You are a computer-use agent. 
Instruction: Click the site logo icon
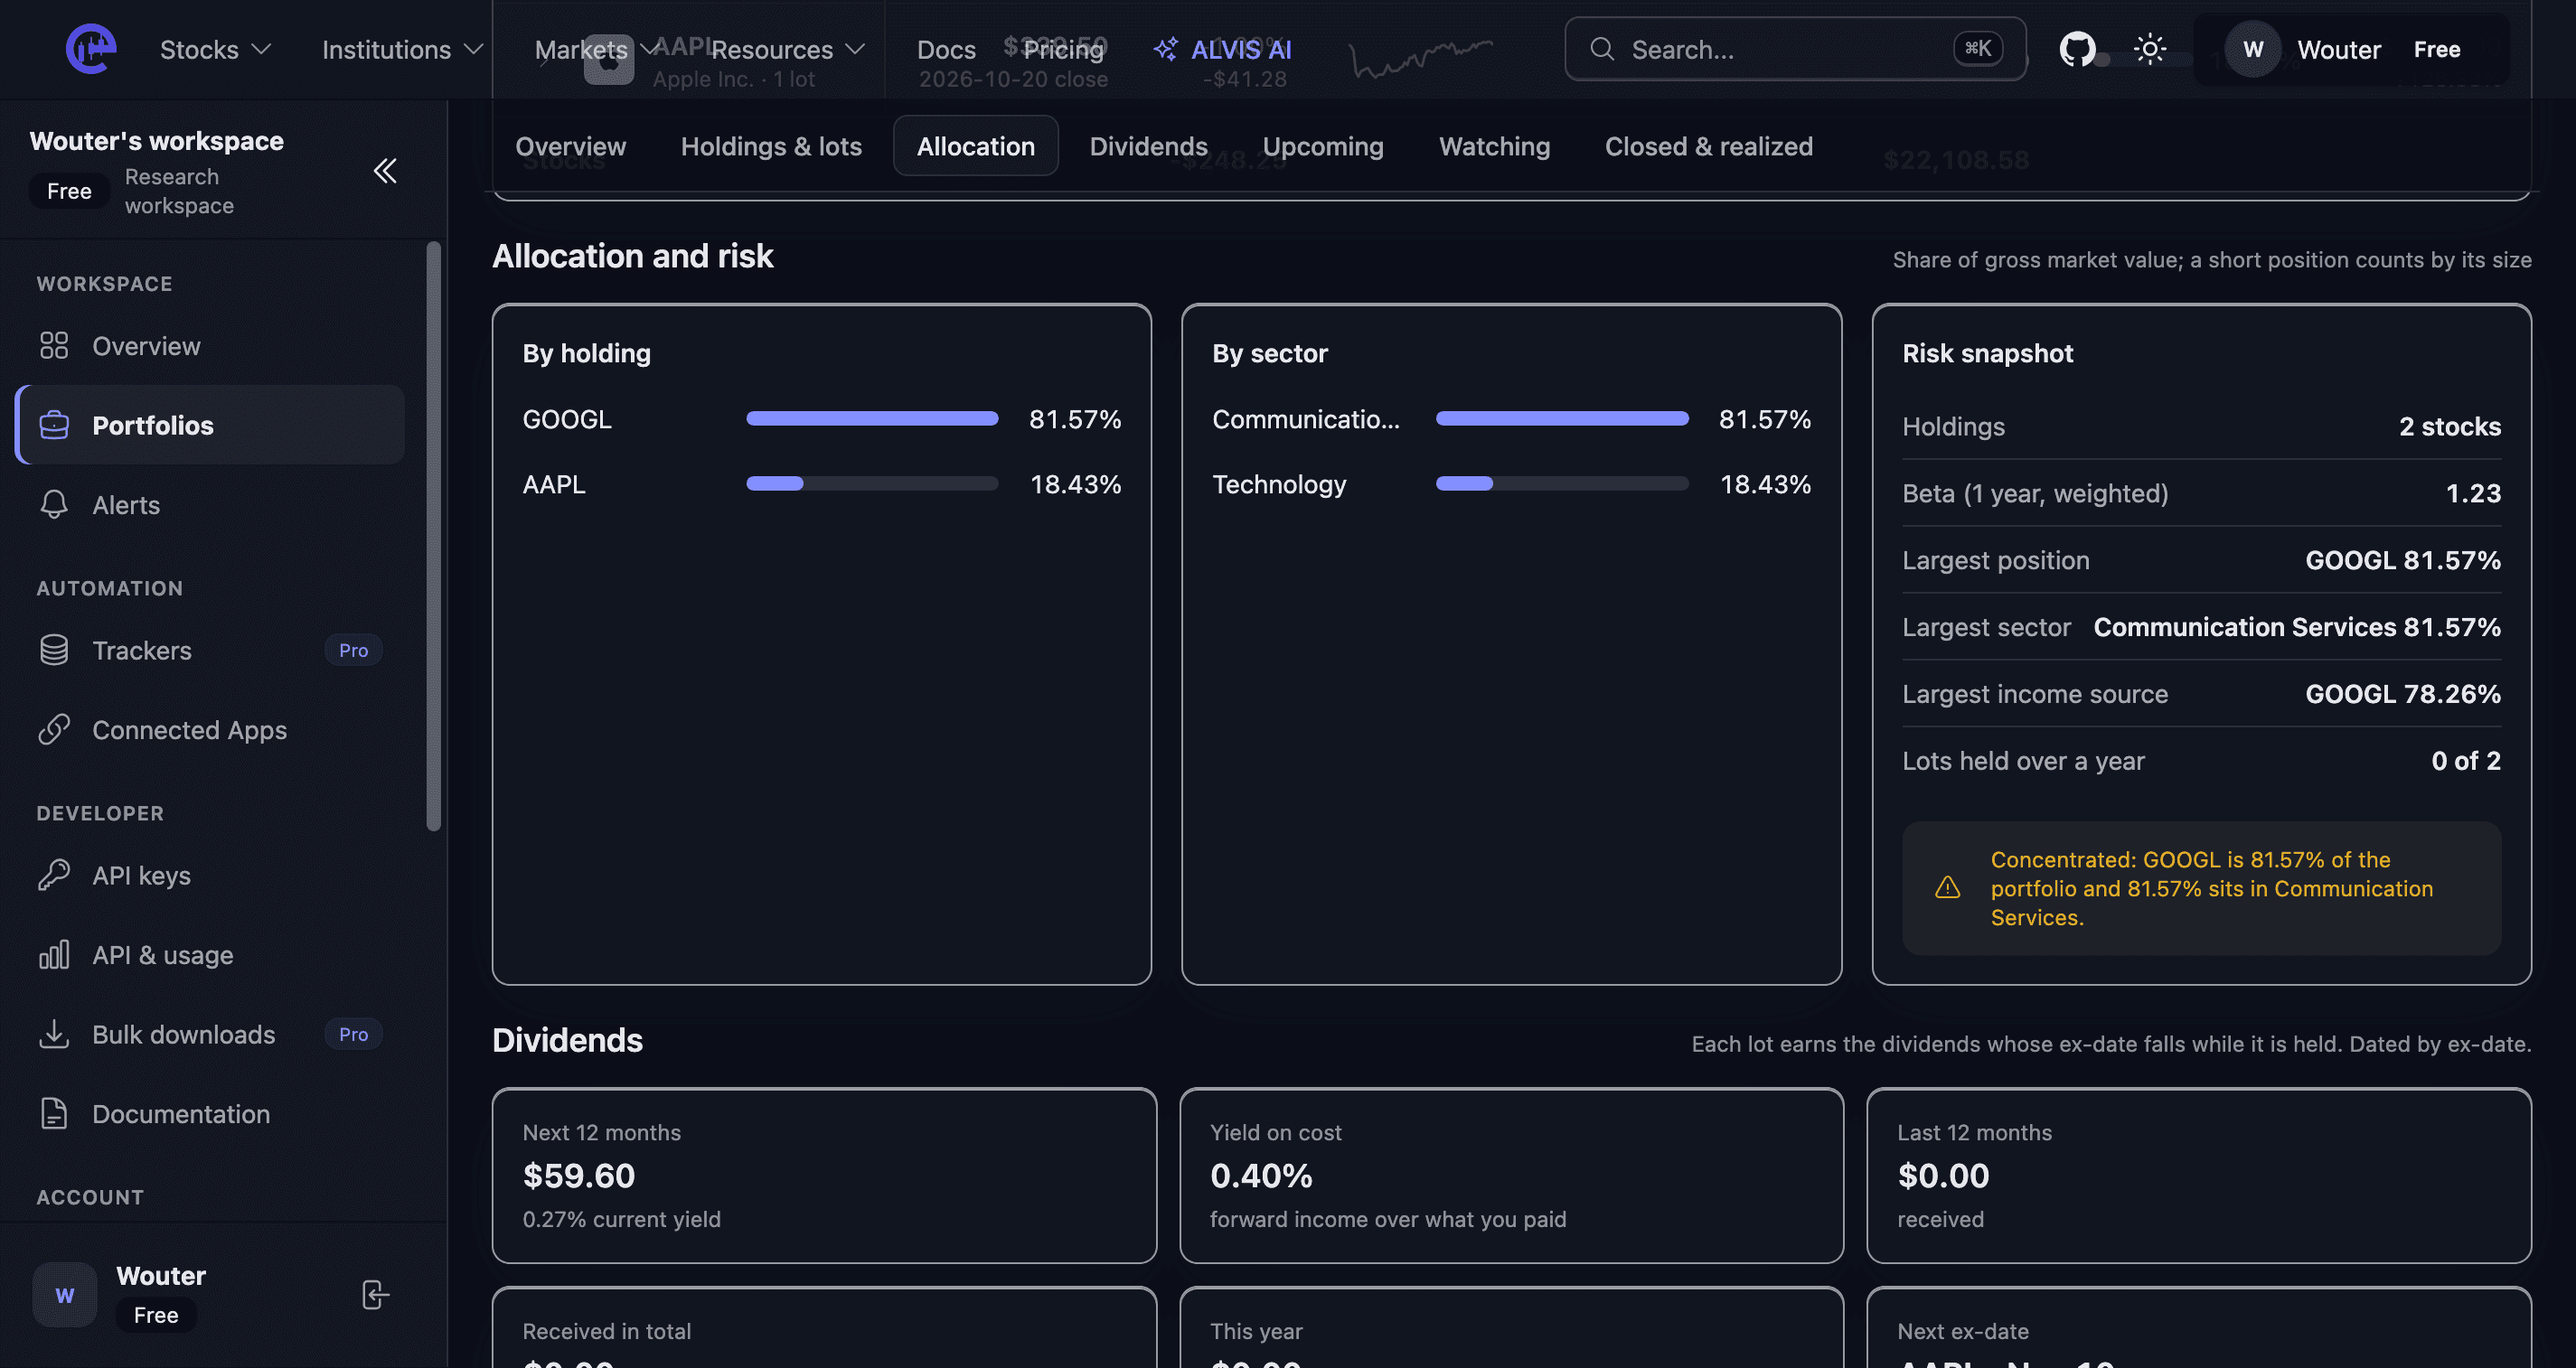click(91, 49)
